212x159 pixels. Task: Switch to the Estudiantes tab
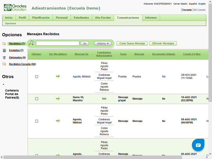(x=81, y=18)
